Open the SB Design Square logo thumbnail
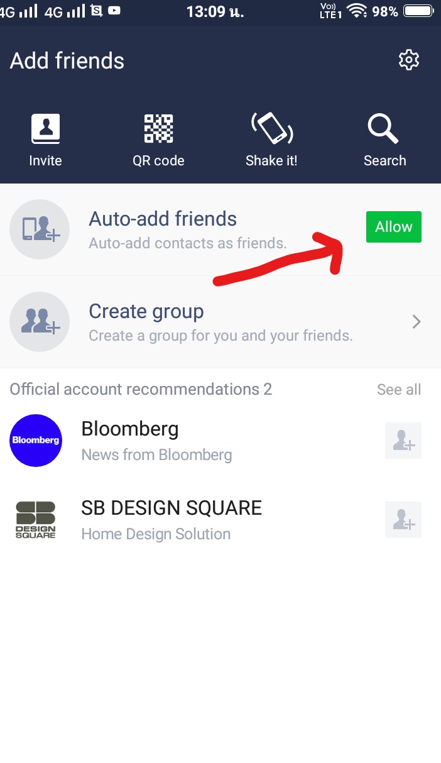The height and width of the screenshot is (763, 441). 36,520
